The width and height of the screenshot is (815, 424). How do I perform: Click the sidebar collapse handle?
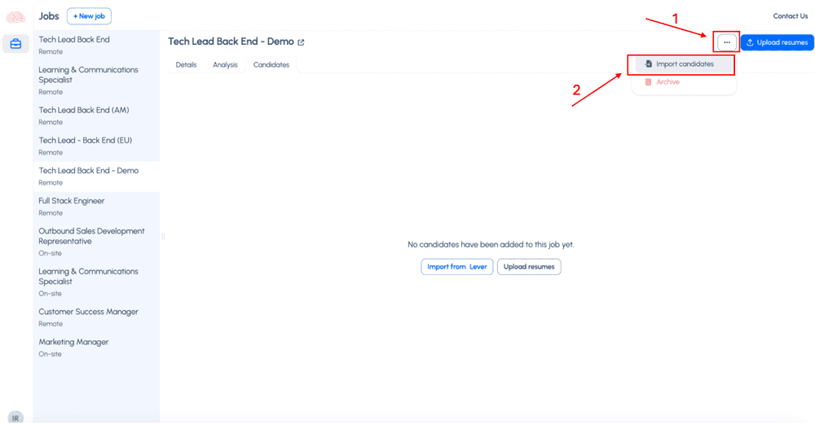pos(163,236)
